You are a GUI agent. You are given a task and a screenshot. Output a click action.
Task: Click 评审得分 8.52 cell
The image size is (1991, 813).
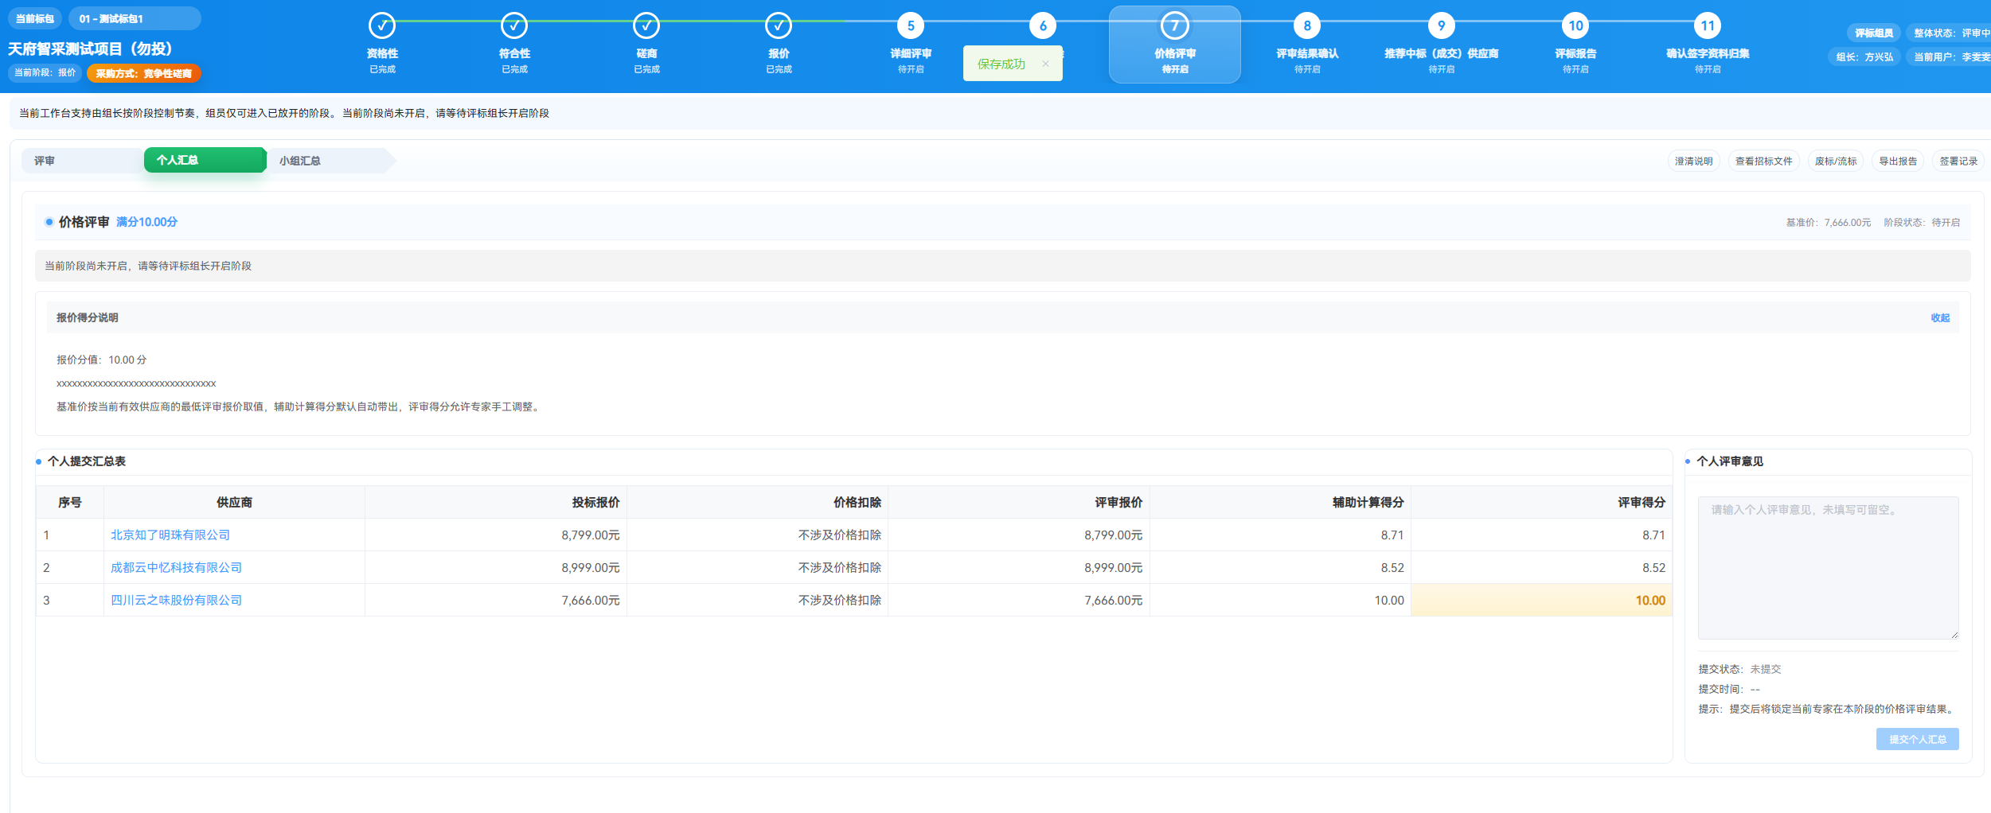click(1541, 567)
